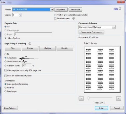Choose the Size sizing mode
Viewport: 126px width, 114px height.
pyautogui.click(x=13, y=48)
